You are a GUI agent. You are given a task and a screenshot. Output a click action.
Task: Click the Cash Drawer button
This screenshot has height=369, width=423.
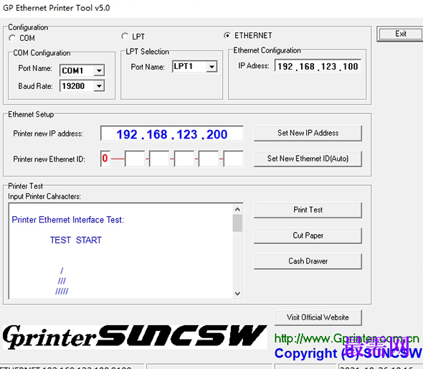pos(308,261)
